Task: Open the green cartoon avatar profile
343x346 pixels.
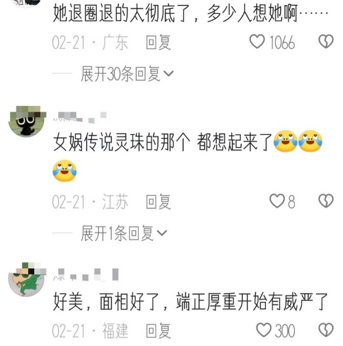Action: click(x=27, y=280)
